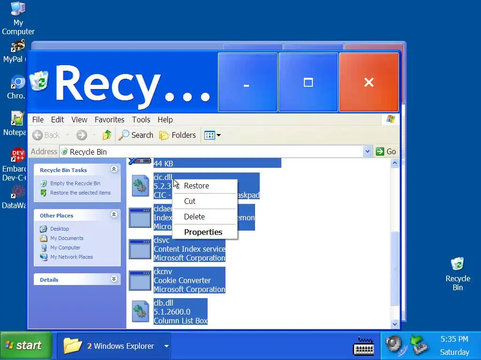481x360 pixels.
Task: Click the Windows Explorer taskbar group
Action: 114,346
